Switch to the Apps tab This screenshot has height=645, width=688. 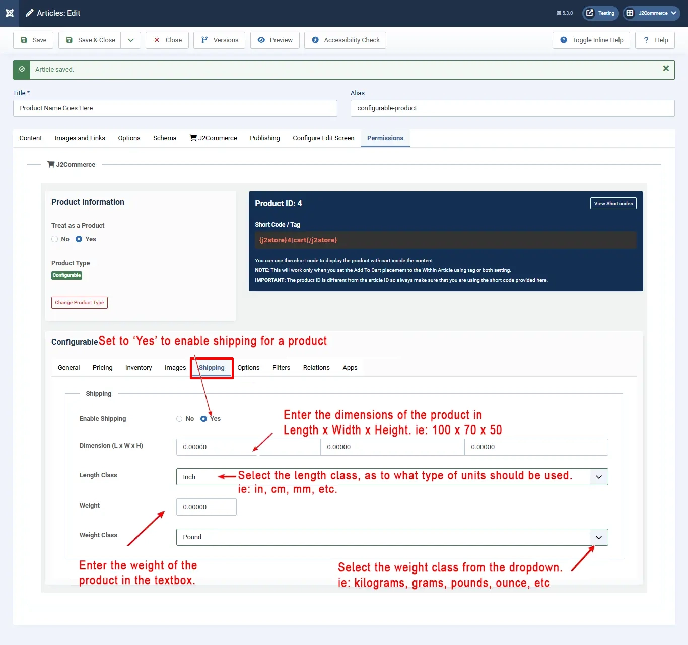pos(350,368)
